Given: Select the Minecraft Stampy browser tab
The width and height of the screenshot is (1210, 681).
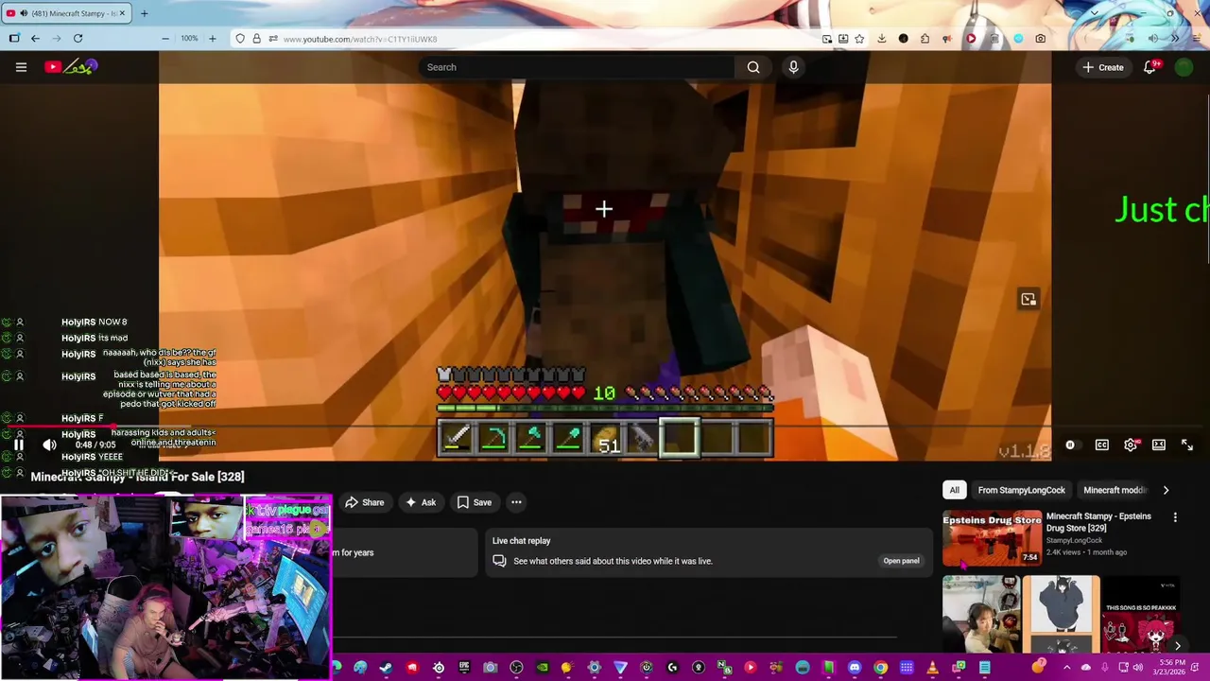Looking at the screenshot, I should (x=66, y=13).
